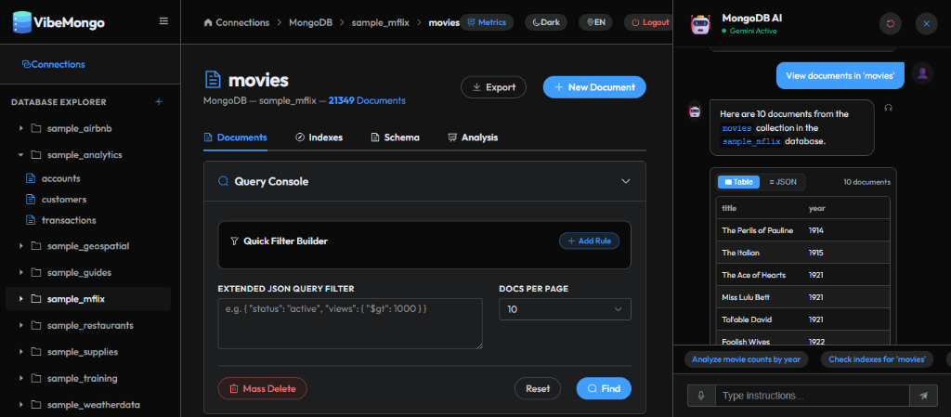Click the Mass Delete button

pos(263,388)
